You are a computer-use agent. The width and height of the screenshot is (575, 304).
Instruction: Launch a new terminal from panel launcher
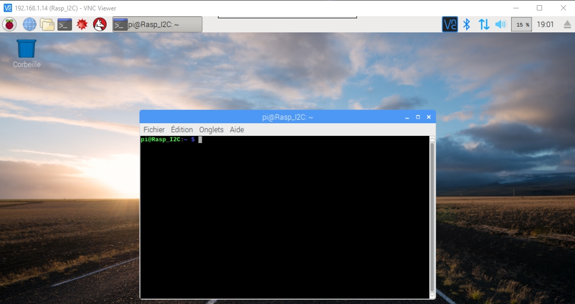65,24
